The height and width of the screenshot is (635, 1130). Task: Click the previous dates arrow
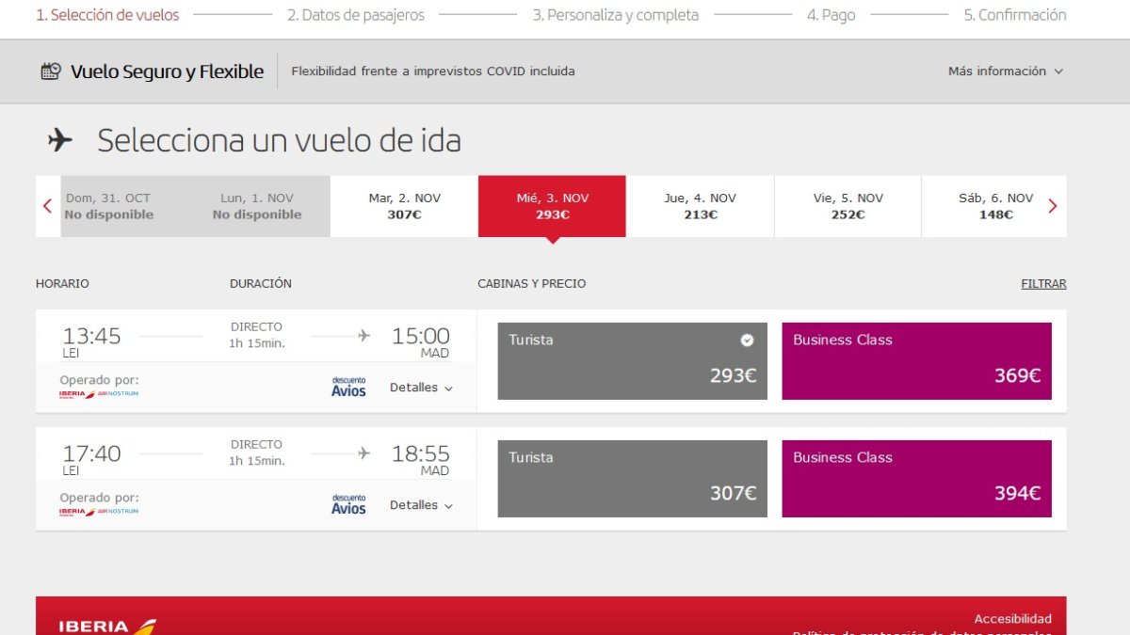47,206
